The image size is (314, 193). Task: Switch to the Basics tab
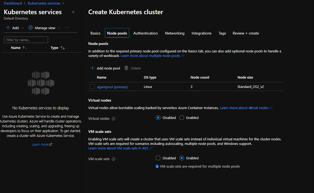point(95,33)
